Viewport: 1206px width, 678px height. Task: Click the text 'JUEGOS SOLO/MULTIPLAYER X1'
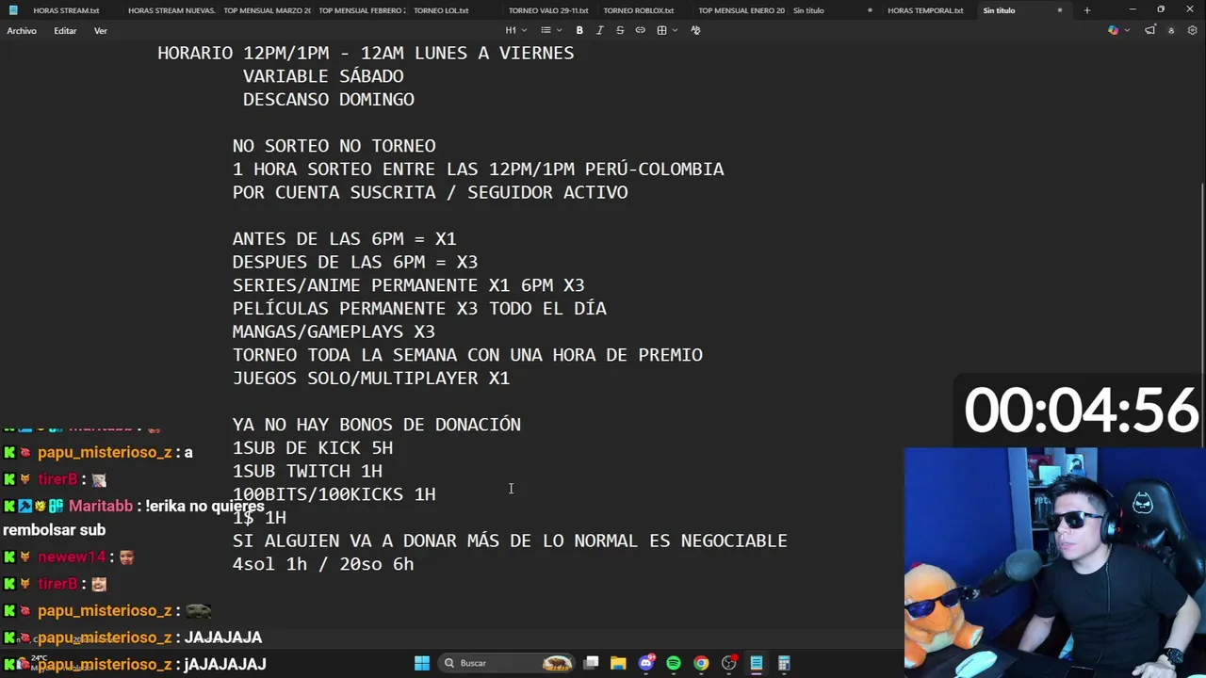371,379
